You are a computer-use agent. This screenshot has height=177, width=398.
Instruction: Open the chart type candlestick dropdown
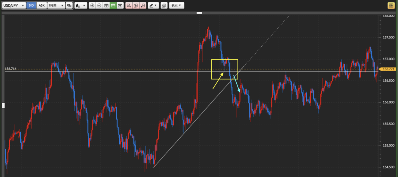80,5
